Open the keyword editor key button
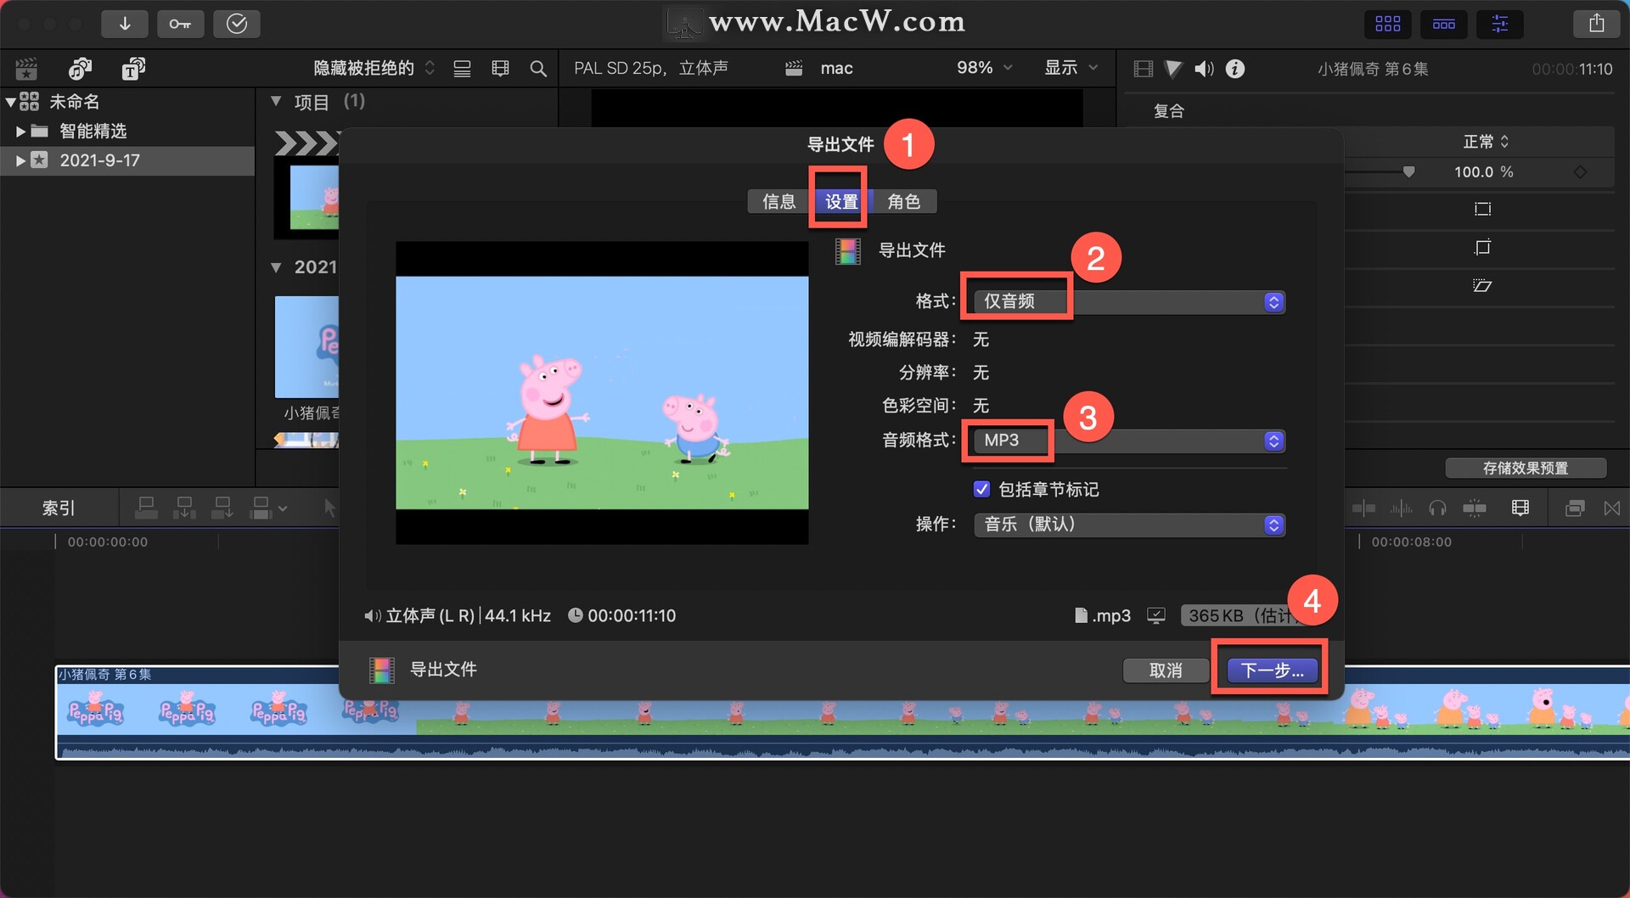Viewport: 1630px width, 898px height. click(180, 24)
